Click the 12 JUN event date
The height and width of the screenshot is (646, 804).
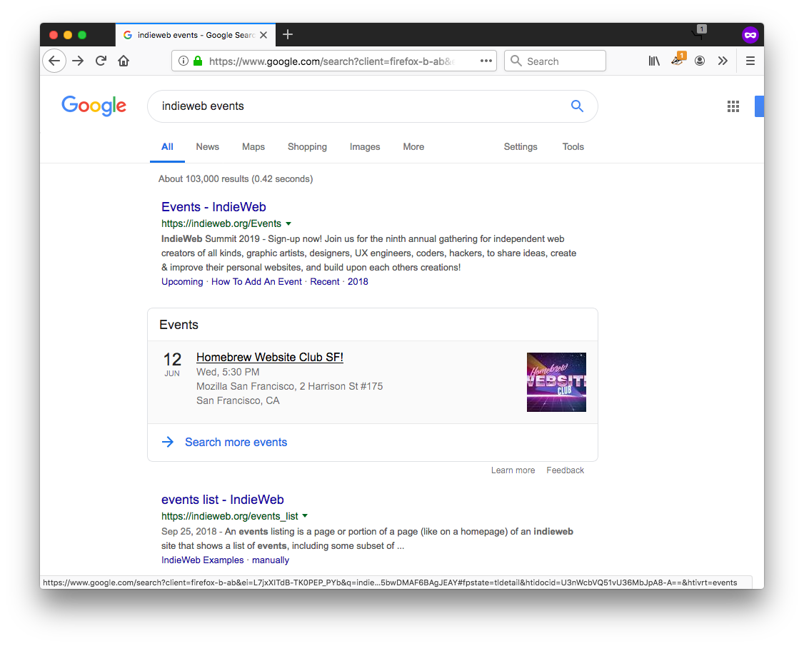click(172, 364)
